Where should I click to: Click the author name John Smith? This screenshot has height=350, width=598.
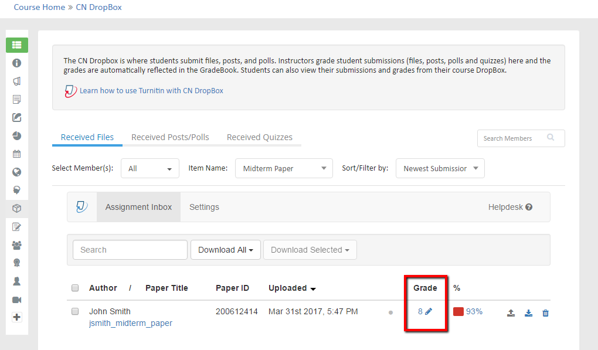(x=110, y=311)
